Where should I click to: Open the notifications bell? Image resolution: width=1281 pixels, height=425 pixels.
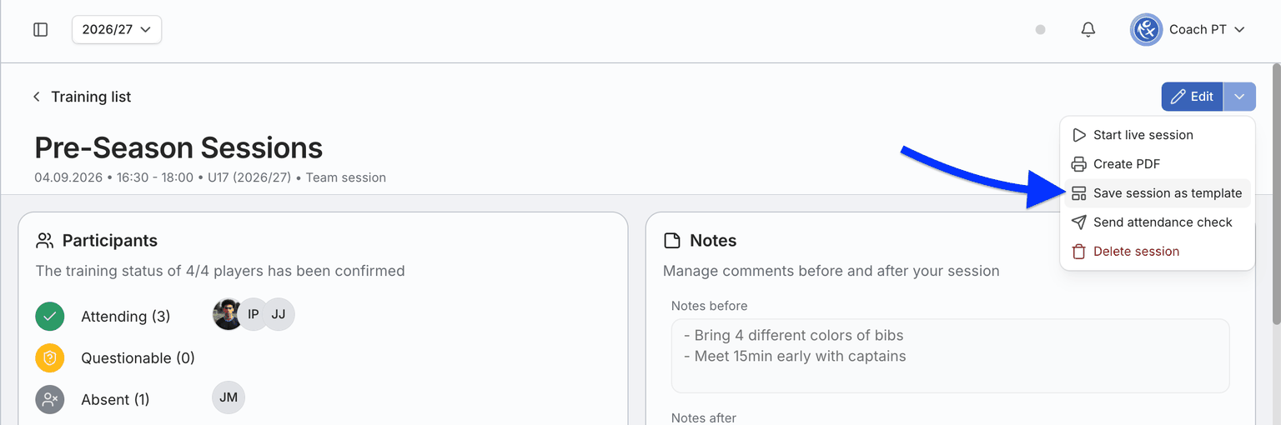point(1088,29)
